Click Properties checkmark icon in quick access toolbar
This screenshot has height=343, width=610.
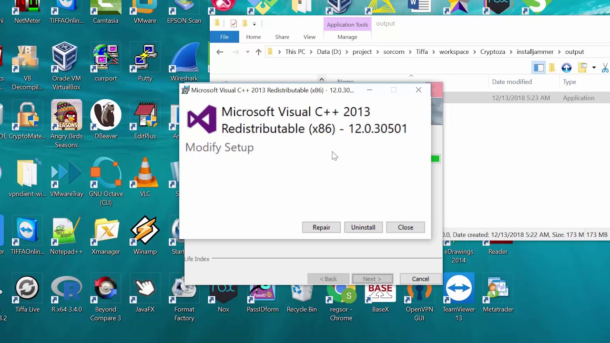tap(234, 23)
